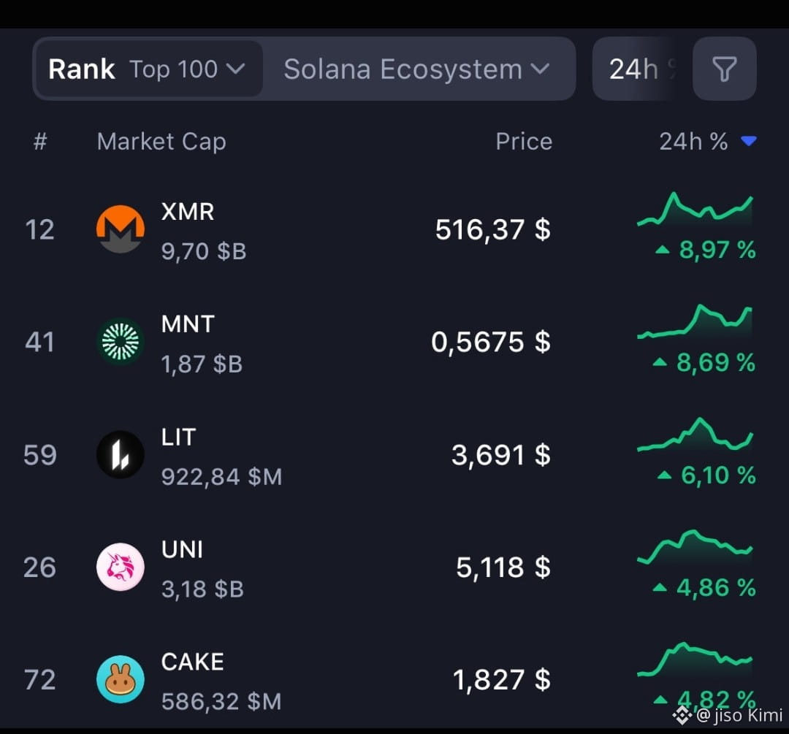Select the MNT row price 0,5675 $

[491, 342]
